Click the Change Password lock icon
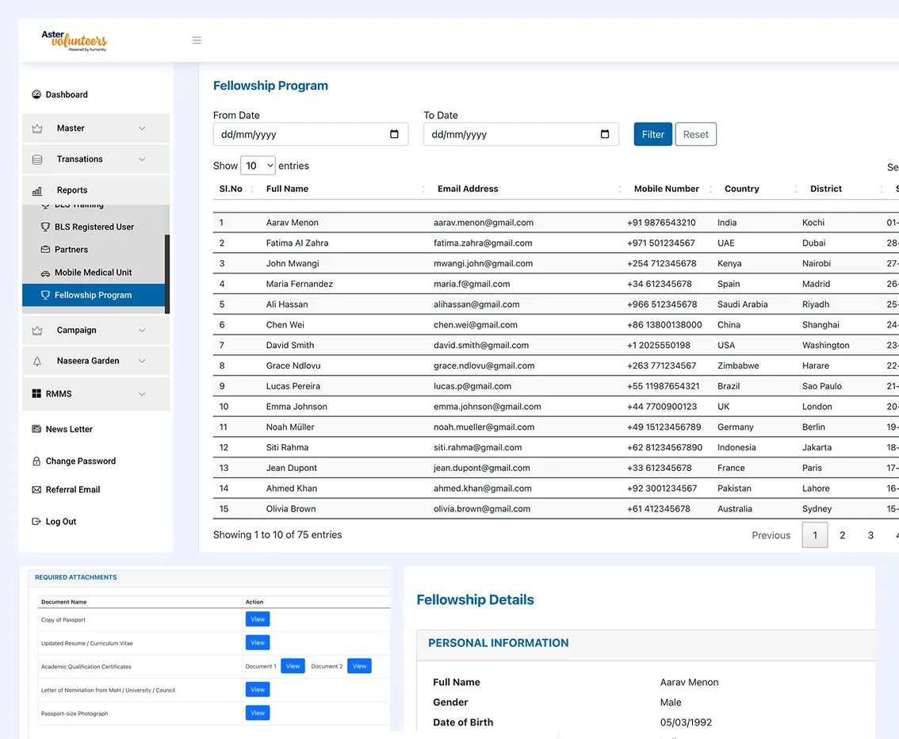 (x=36, y=461)
